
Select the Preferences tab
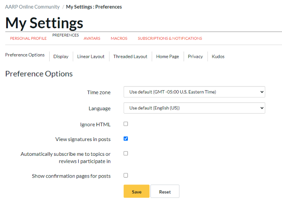tap(66, 35)
